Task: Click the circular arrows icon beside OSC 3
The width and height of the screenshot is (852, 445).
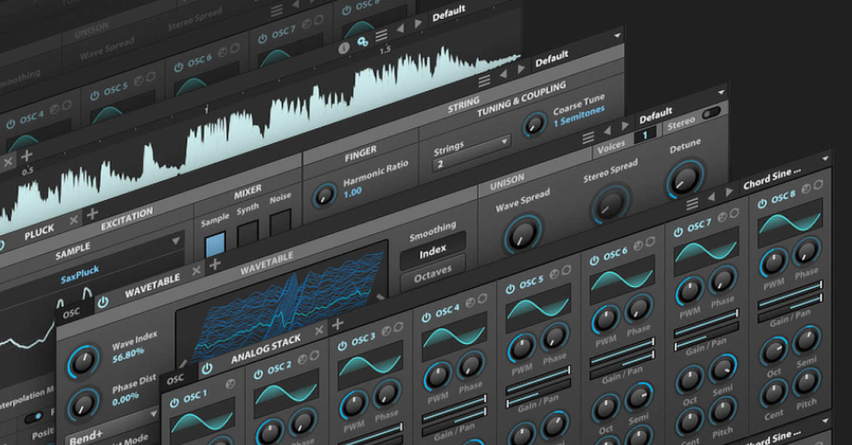Action: coord(398,327)
